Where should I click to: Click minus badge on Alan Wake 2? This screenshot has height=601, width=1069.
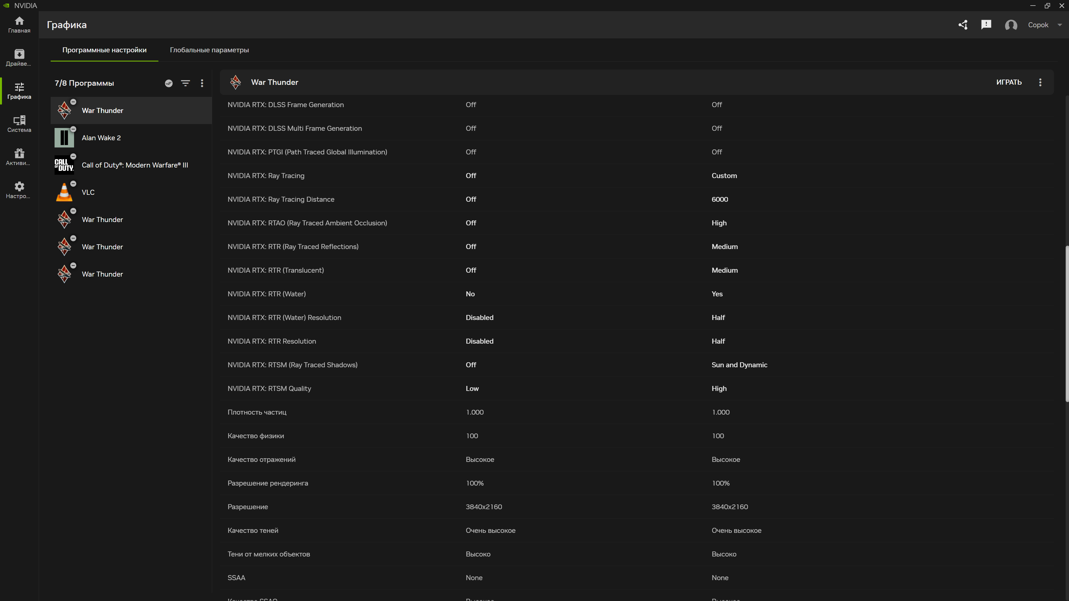73,129
